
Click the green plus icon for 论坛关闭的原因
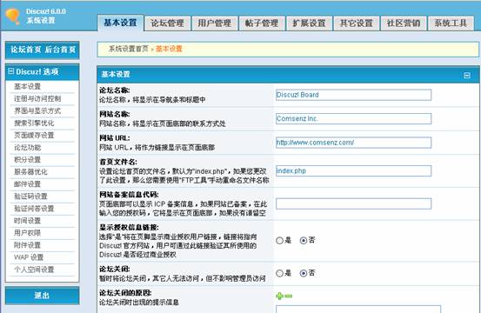279,296
